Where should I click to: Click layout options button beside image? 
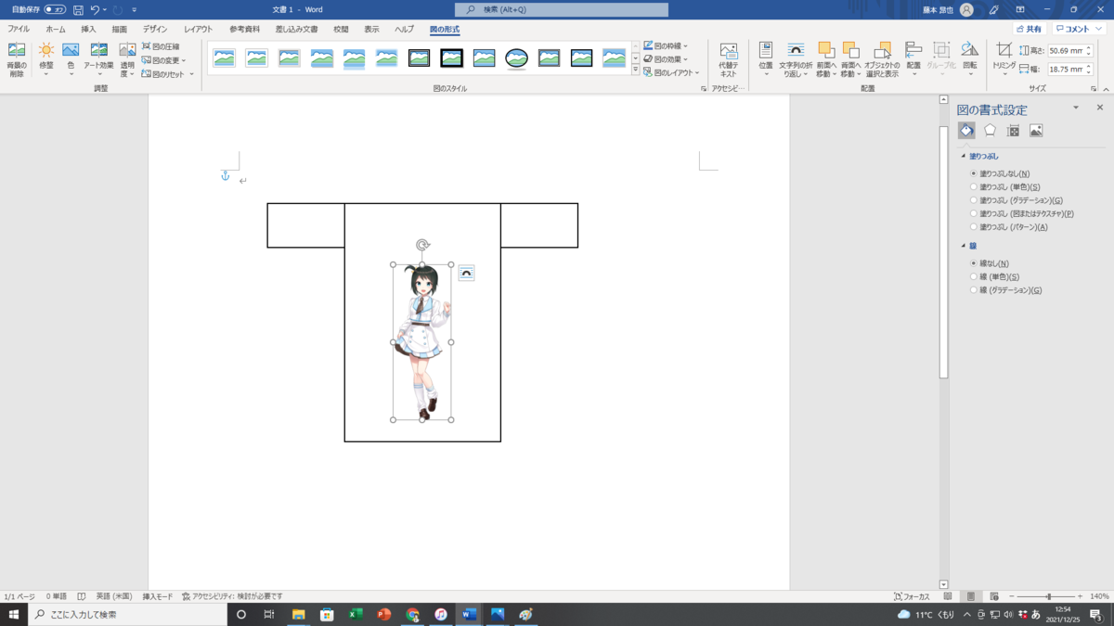point(466,273)
